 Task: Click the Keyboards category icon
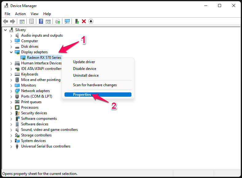pos(17,74)
